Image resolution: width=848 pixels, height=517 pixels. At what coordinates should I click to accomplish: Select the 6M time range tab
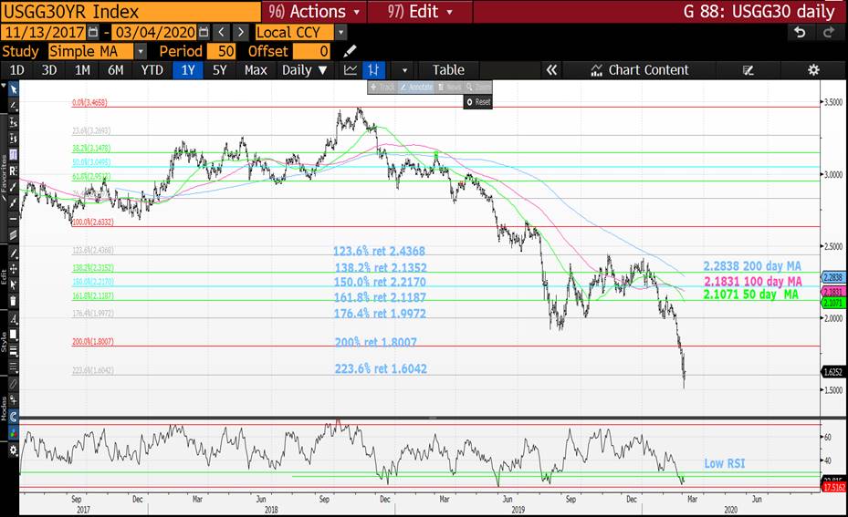pos(115,69)
